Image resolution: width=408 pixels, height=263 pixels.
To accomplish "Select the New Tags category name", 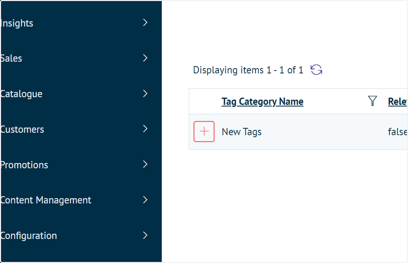I will tap(242, 132).
